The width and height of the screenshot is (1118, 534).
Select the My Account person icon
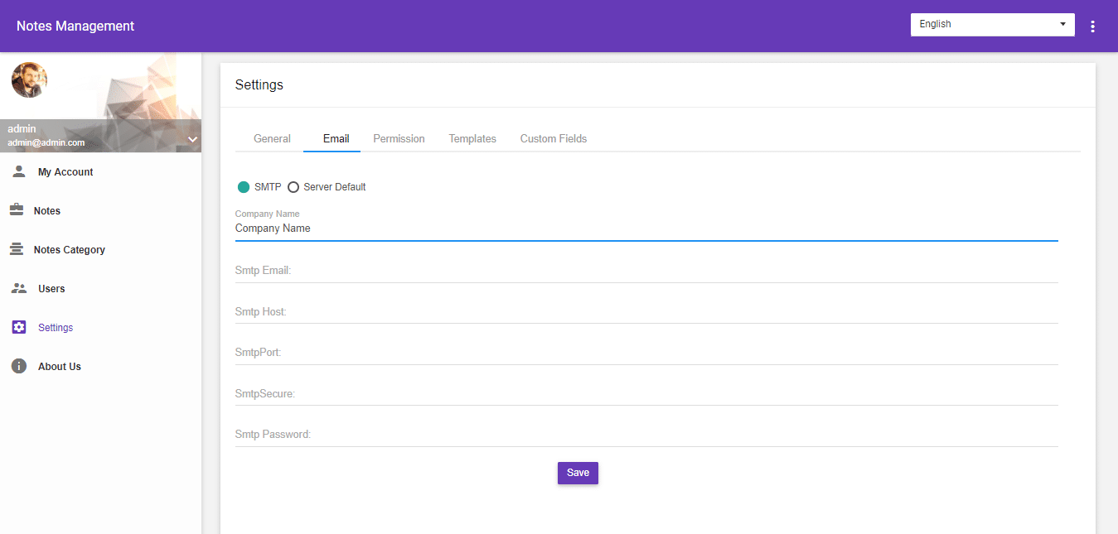(18, 171)
